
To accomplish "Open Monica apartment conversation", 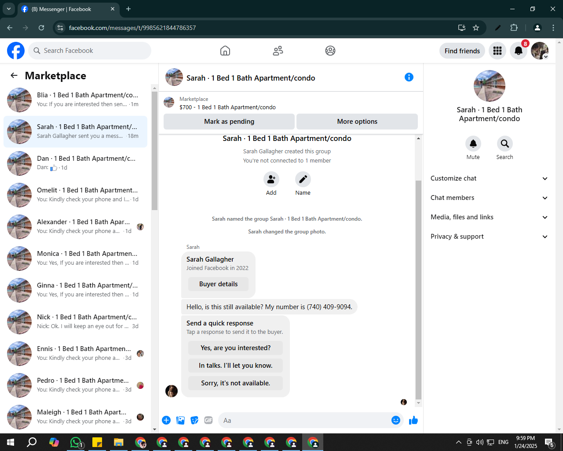I will pyautogui.click(x=75, y=259).
